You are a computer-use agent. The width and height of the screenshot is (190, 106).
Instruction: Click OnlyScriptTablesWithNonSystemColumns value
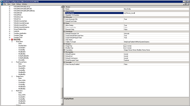[x=156, y=42]
